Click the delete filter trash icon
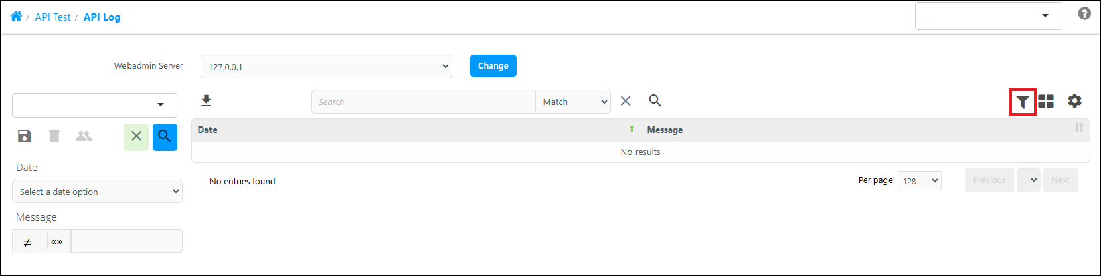 54,136
